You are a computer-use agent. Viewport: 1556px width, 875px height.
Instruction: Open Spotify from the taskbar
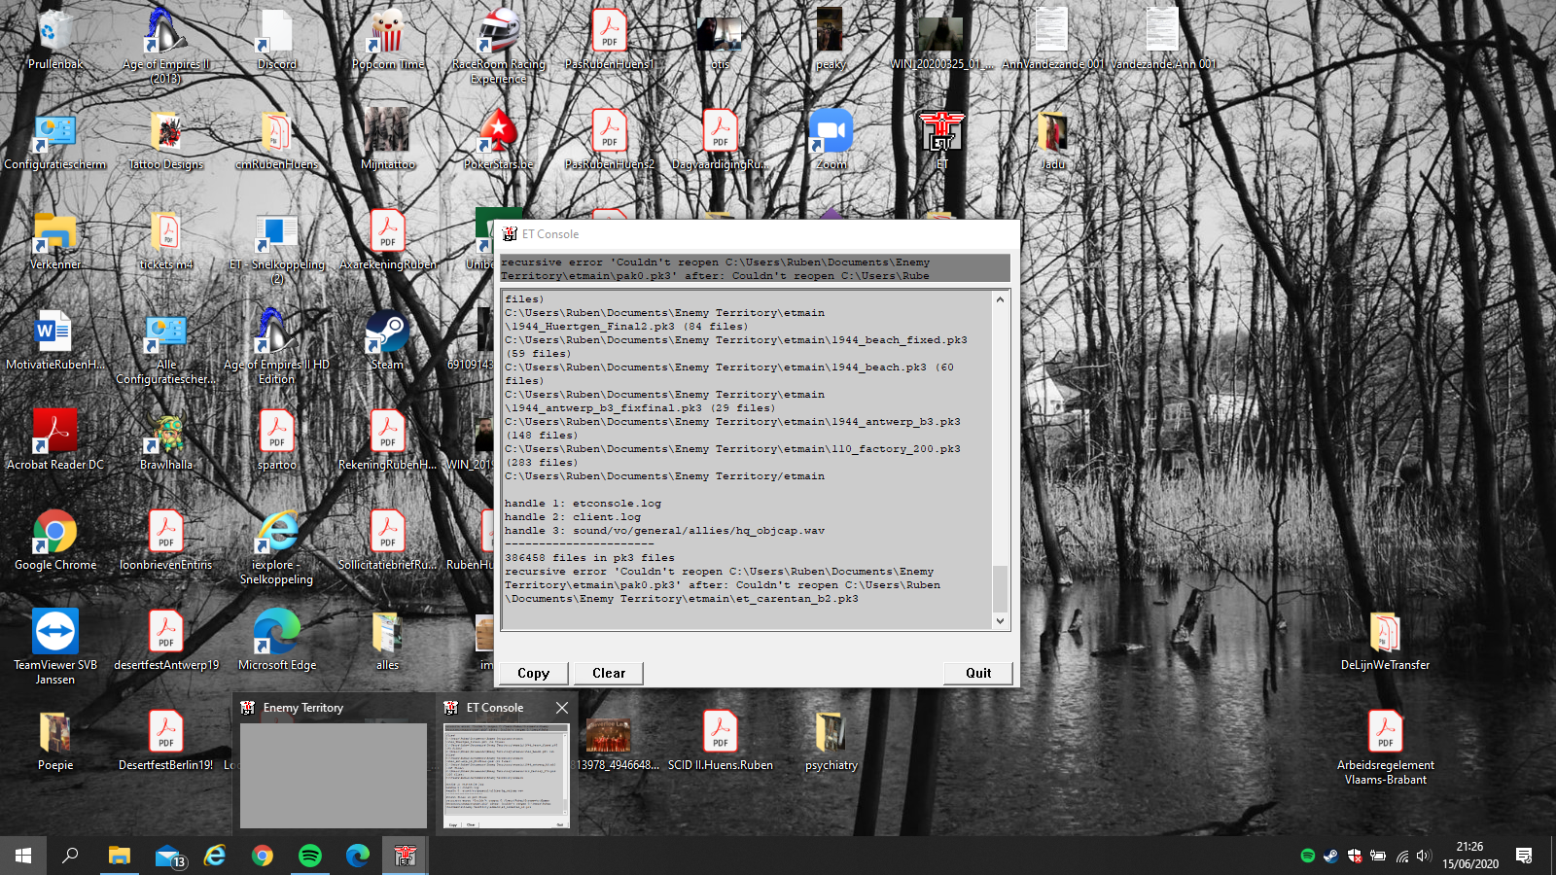click(x=310, y=856)
